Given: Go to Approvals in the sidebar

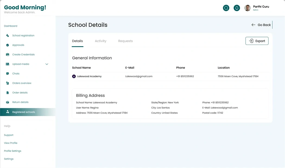Looking at the screenshot, I should click(x=18, y=45).
